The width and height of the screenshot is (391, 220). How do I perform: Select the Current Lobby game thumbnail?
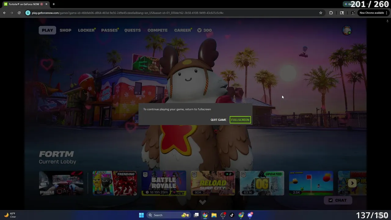click(61, 183)
